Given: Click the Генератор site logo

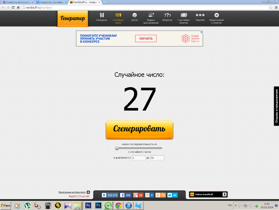Looking at the screenshot, I should [72, 19].
